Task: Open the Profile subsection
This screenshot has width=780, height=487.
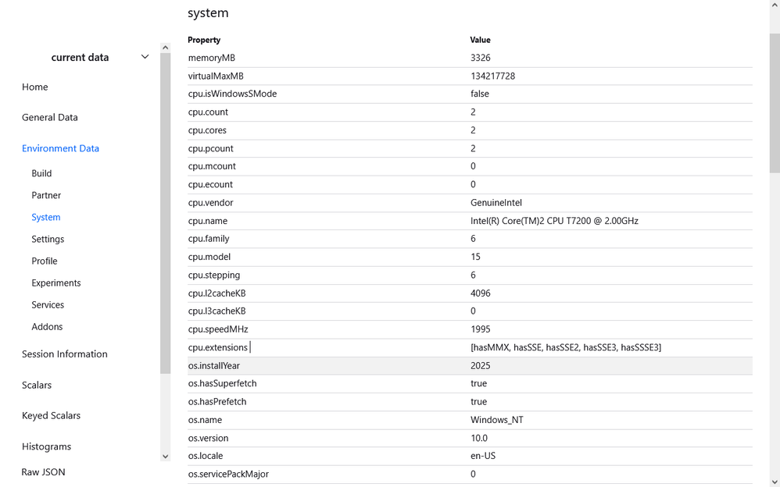Action: [45, 261]
